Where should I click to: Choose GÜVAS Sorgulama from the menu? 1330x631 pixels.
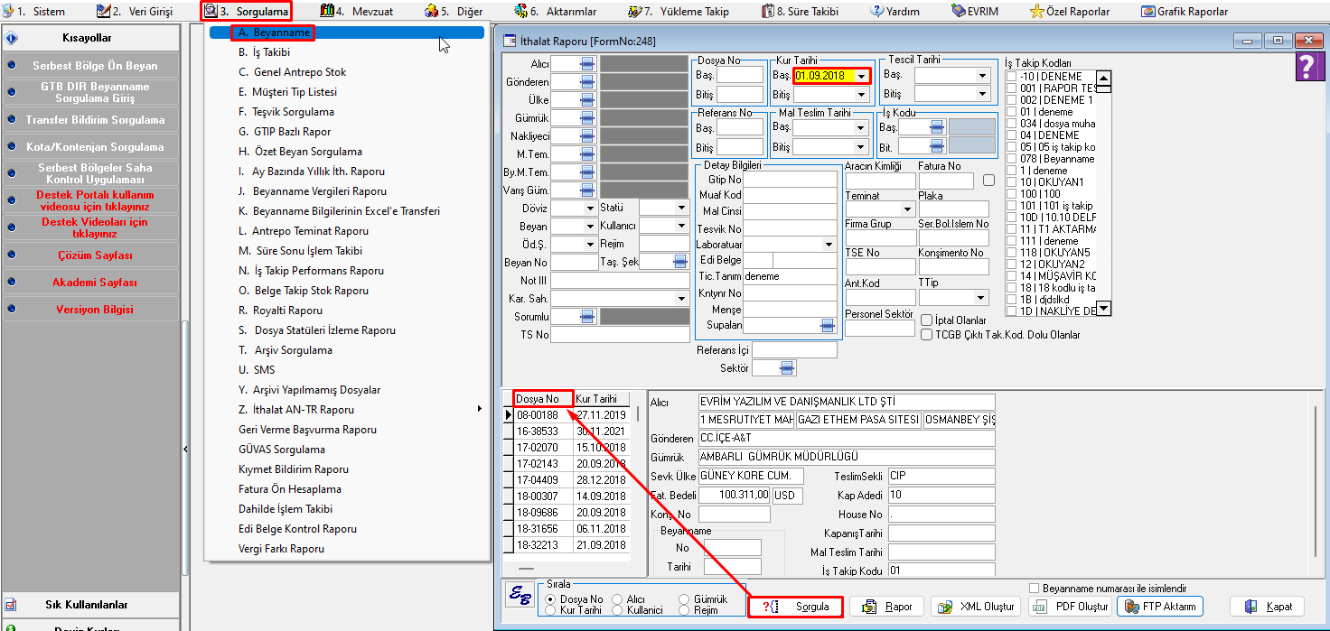pyautogui.click(x=281, y=450)
